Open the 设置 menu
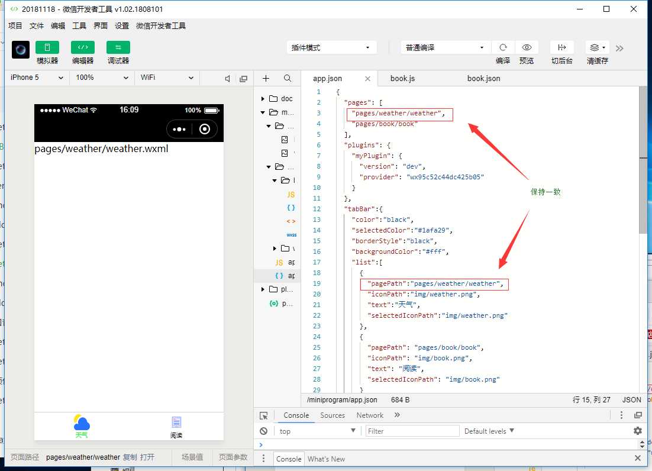This screenshot has width=652, height=471. click(x=122, y=26)
